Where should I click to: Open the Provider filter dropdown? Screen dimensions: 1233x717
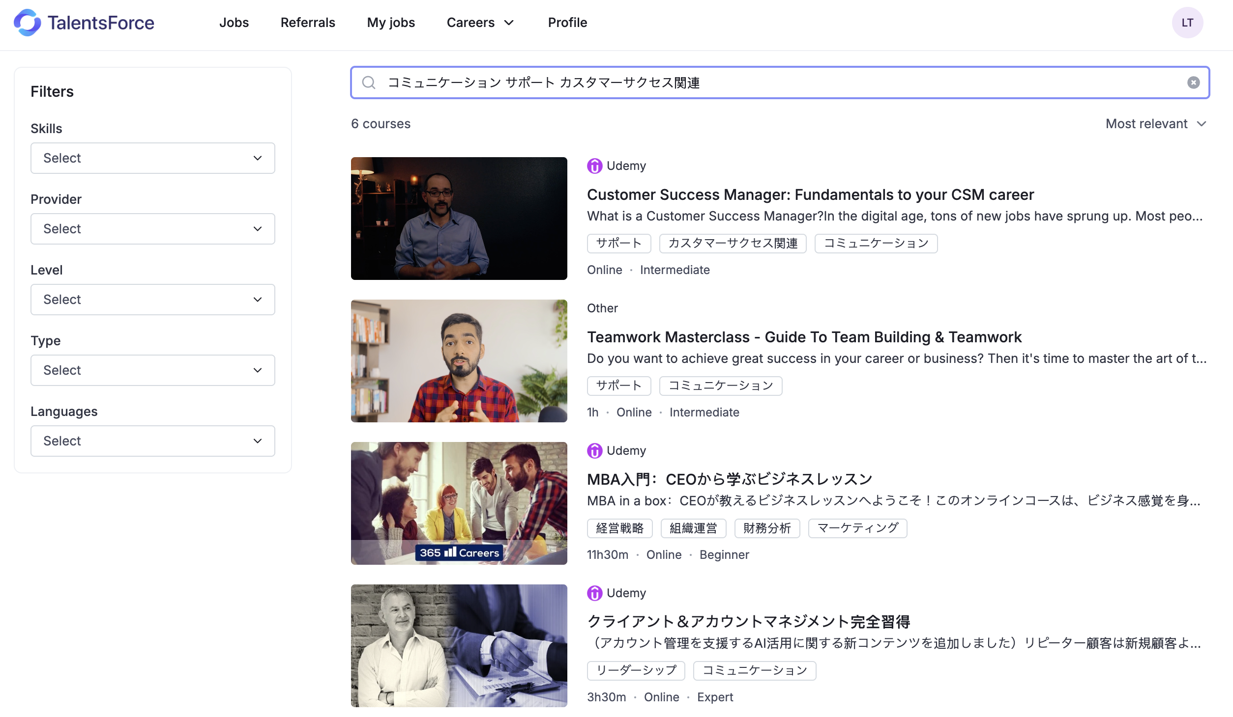point(152,229)
